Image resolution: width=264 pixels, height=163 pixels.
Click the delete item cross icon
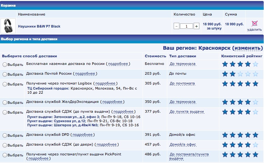click(254, 23)
